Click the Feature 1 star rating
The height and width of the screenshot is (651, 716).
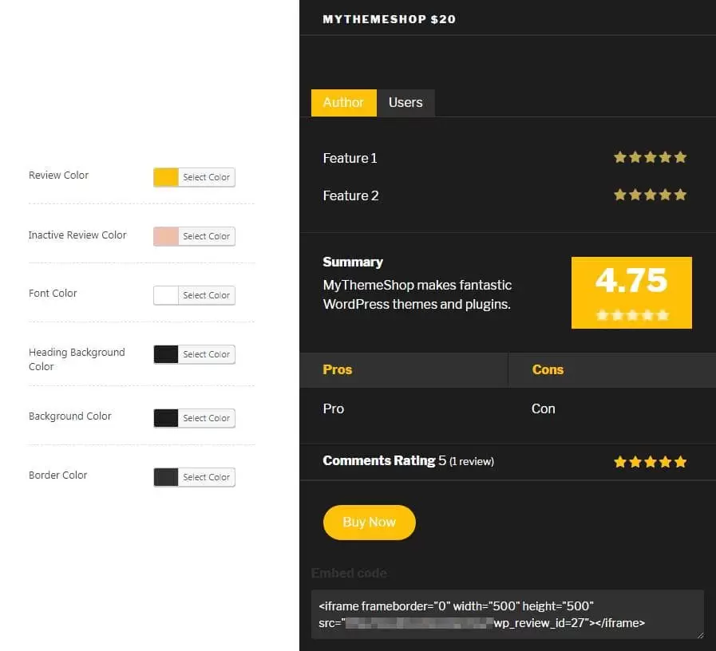tap(650, 157)
